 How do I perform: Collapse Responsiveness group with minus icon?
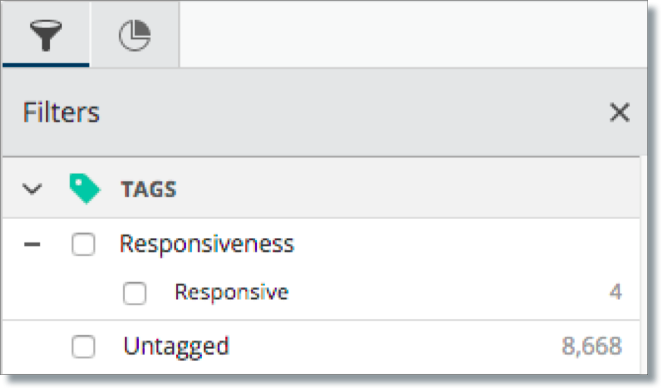pyautogui.click(x=32, y=244)
